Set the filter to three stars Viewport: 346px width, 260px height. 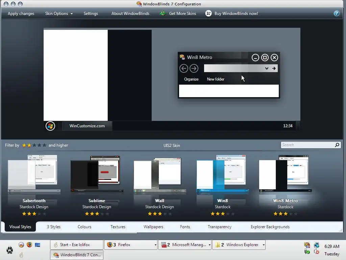pos(34,145)
